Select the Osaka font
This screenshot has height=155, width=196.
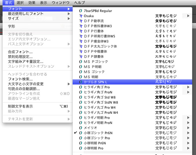[132, 16]
